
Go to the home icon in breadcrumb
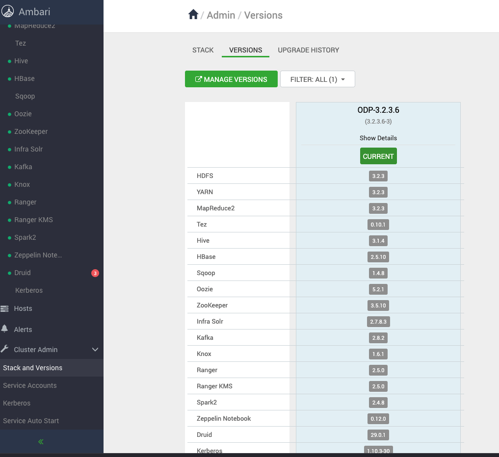(193, 15)
